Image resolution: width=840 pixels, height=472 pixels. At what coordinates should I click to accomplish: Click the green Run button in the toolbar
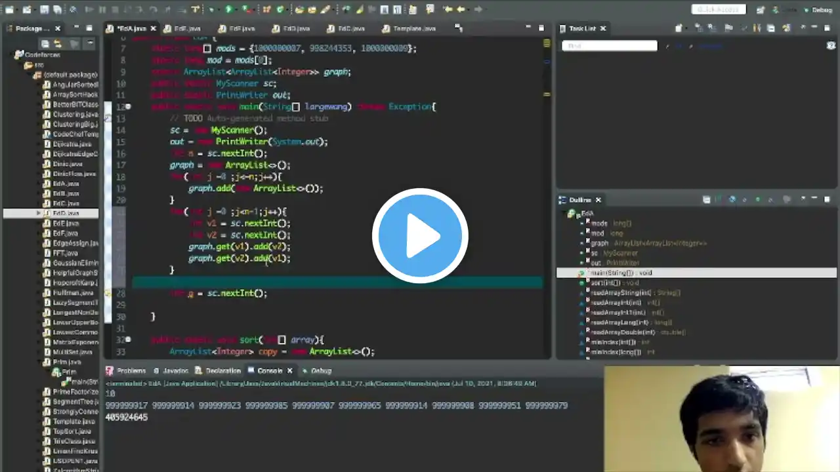tap(229, 9)
